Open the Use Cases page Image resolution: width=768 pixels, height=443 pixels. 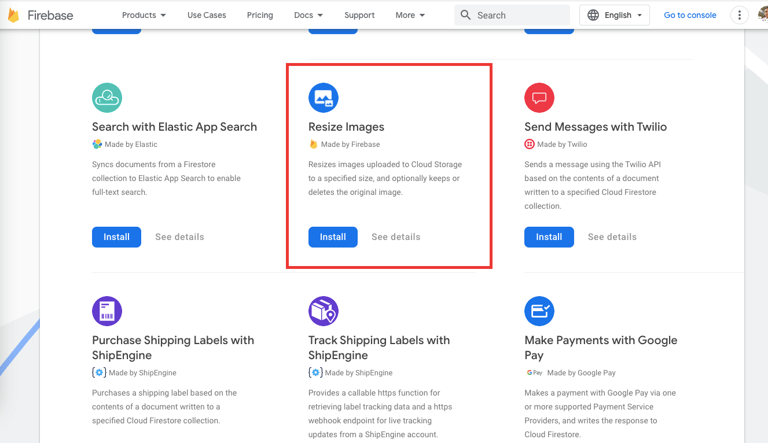tap(207, 15)
